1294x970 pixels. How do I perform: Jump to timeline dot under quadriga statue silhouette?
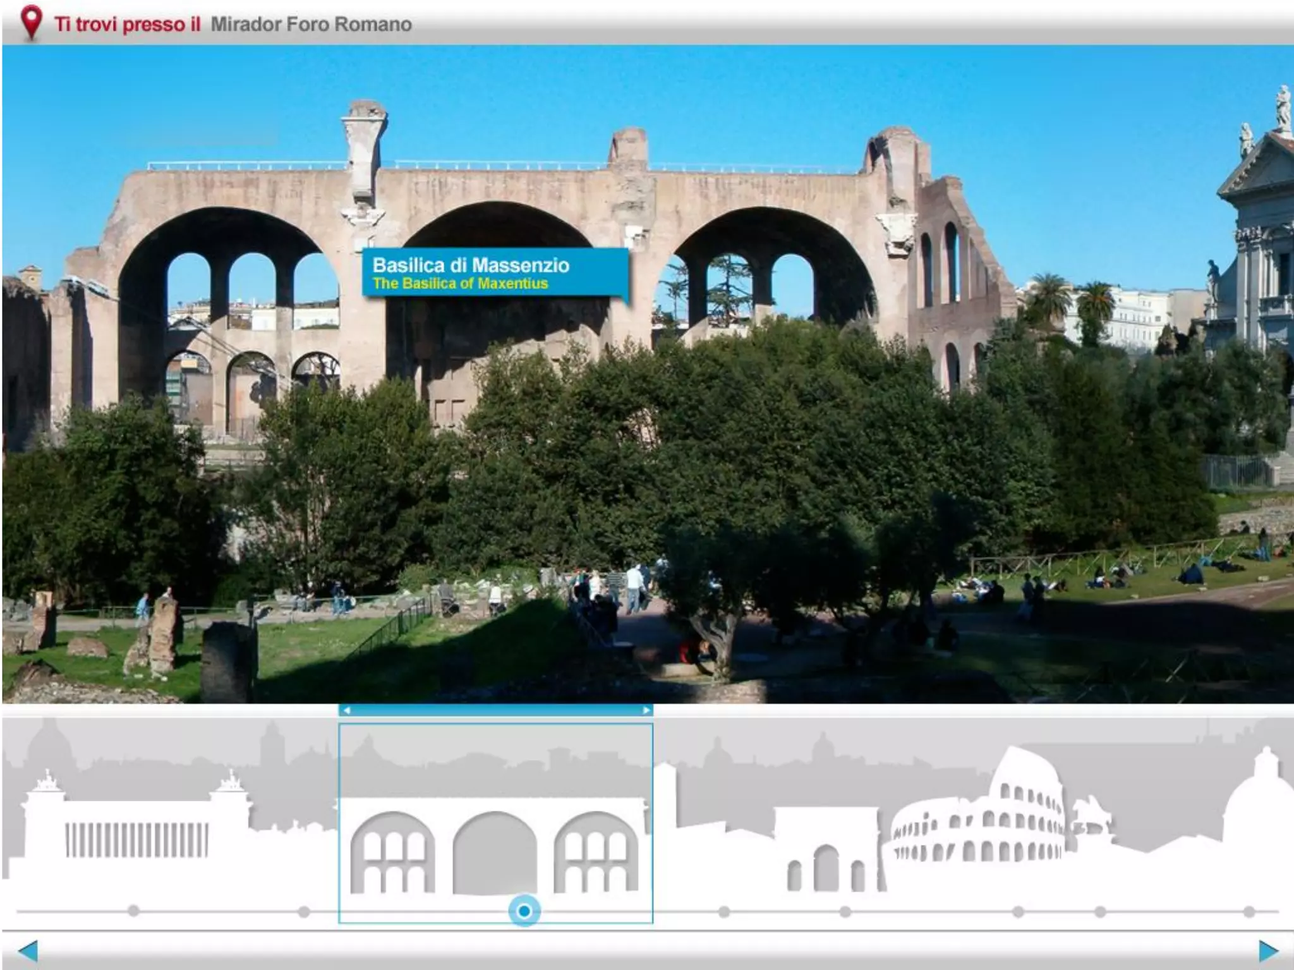point(1101,911)
